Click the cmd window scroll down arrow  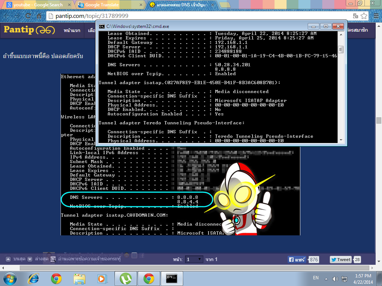(341, 140)
